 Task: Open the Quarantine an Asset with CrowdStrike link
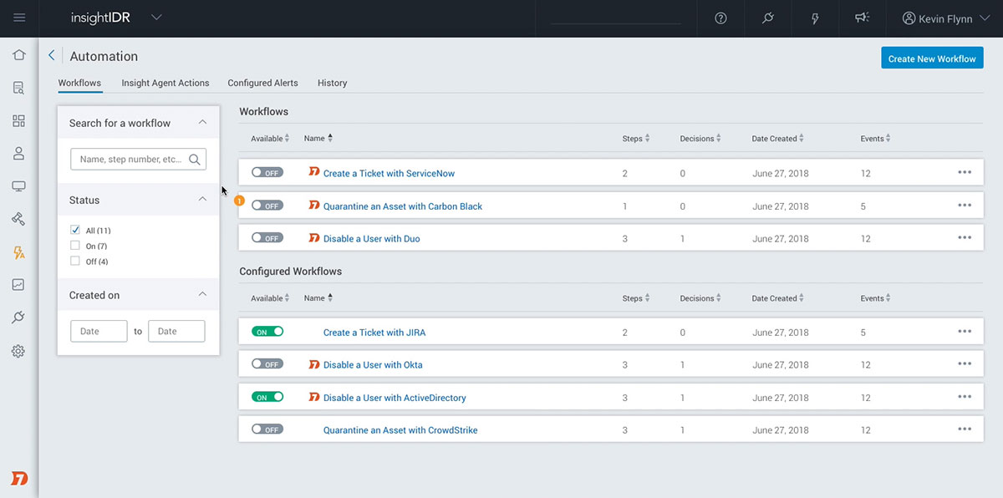[x=400, y=429]
